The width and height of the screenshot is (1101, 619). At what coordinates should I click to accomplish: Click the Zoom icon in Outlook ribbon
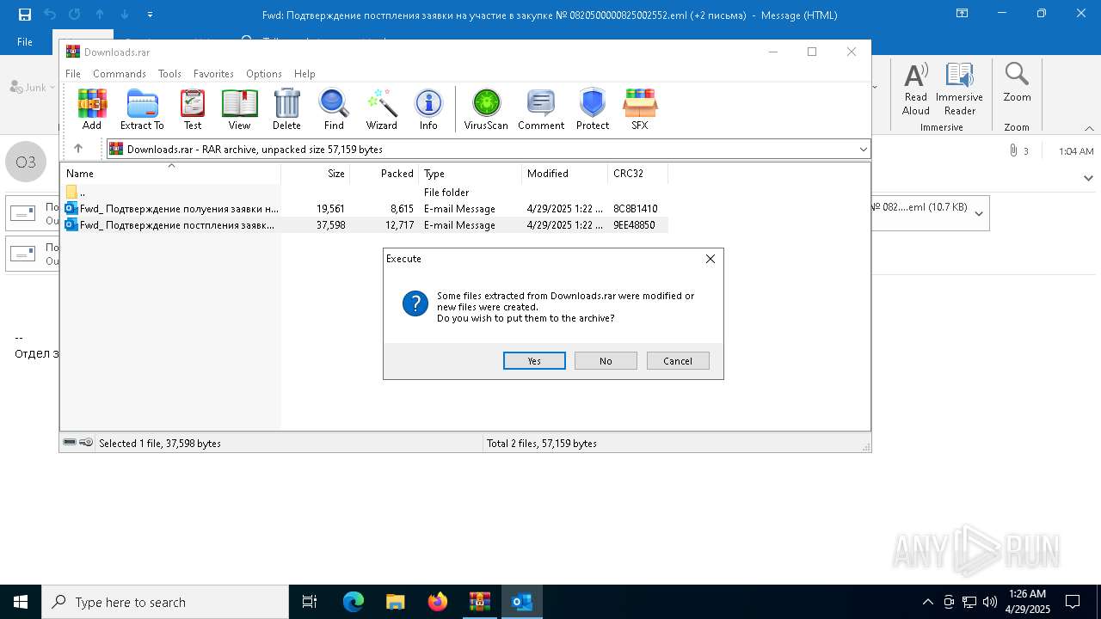coord(1017,83)
